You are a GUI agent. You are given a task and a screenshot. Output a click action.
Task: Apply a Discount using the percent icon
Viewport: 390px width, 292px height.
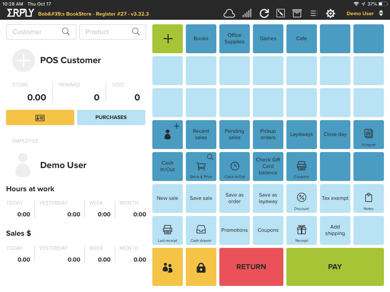301,198
